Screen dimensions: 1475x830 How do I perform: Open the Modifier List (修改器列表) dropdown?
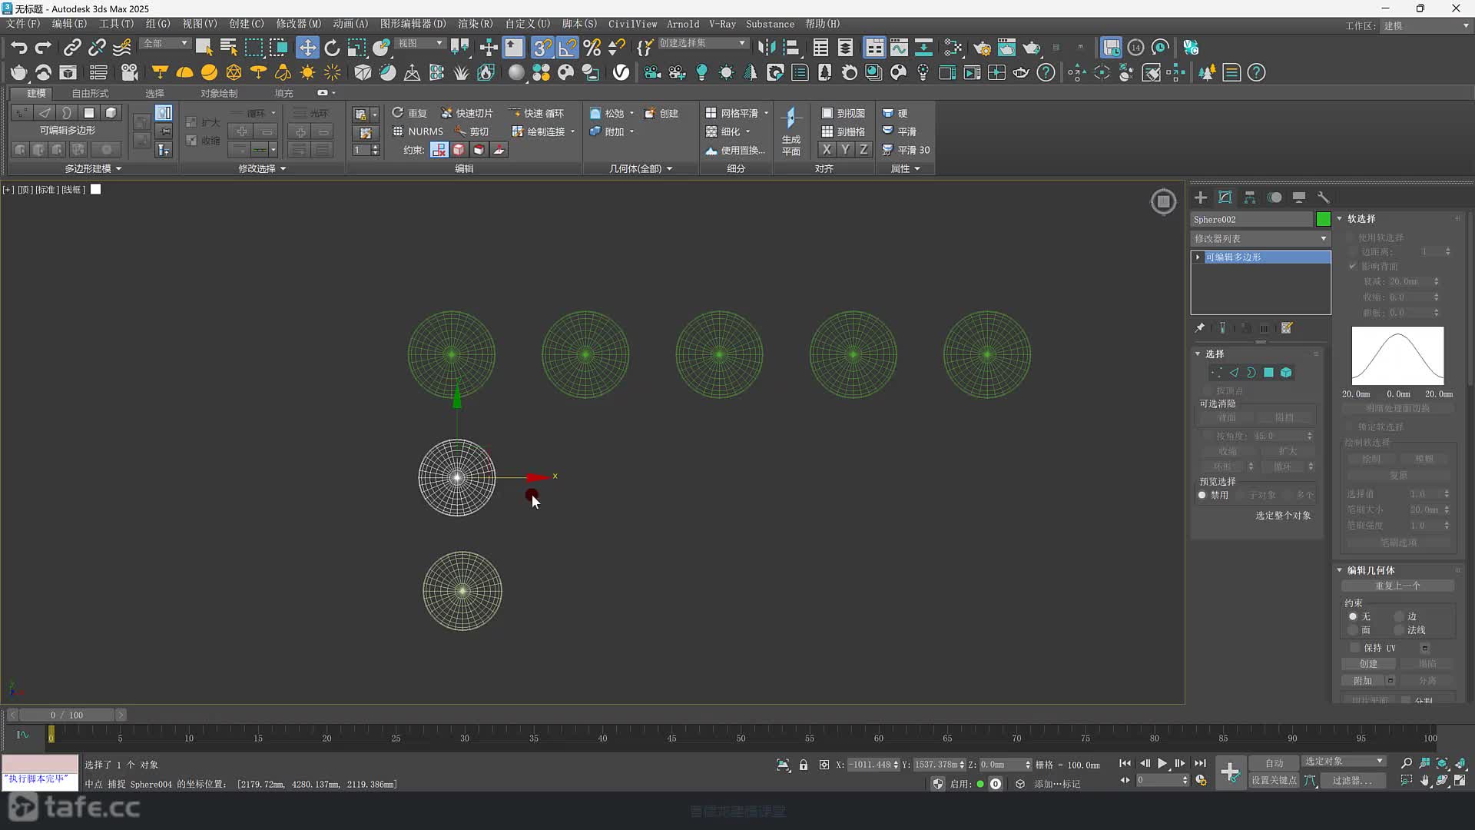pyautogui.click(x=1261, y=238)
